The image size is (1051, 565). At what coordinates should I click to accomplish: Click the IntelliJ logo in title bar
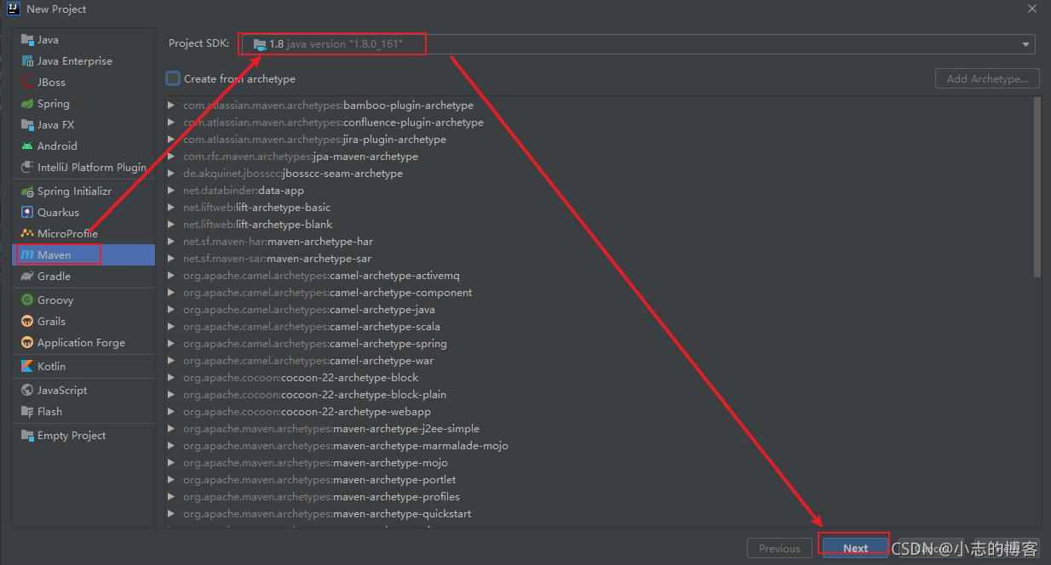14,9
